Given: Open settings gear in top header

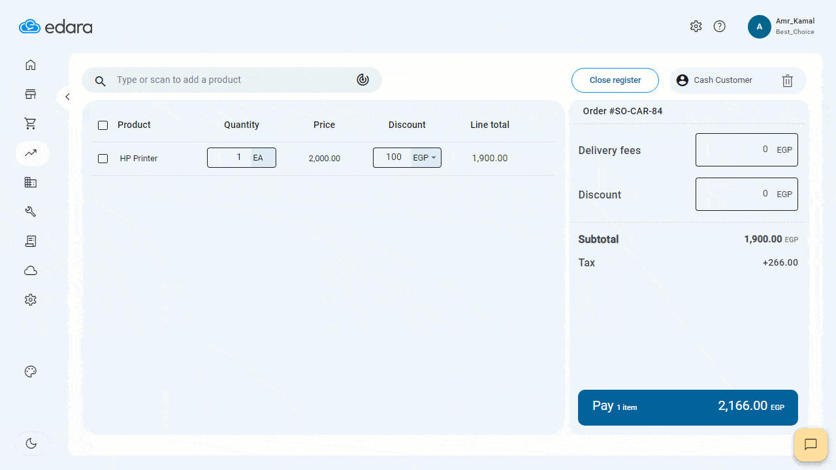Looking at the screenshot, I should tap(696, 26).
